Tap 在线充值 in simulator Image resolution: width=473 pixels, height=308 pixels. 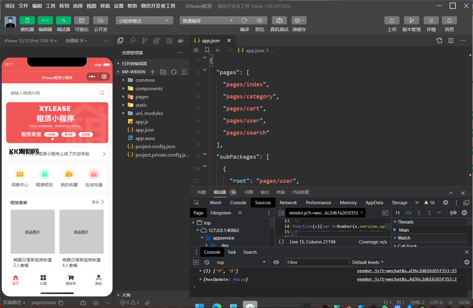(94, 178)
